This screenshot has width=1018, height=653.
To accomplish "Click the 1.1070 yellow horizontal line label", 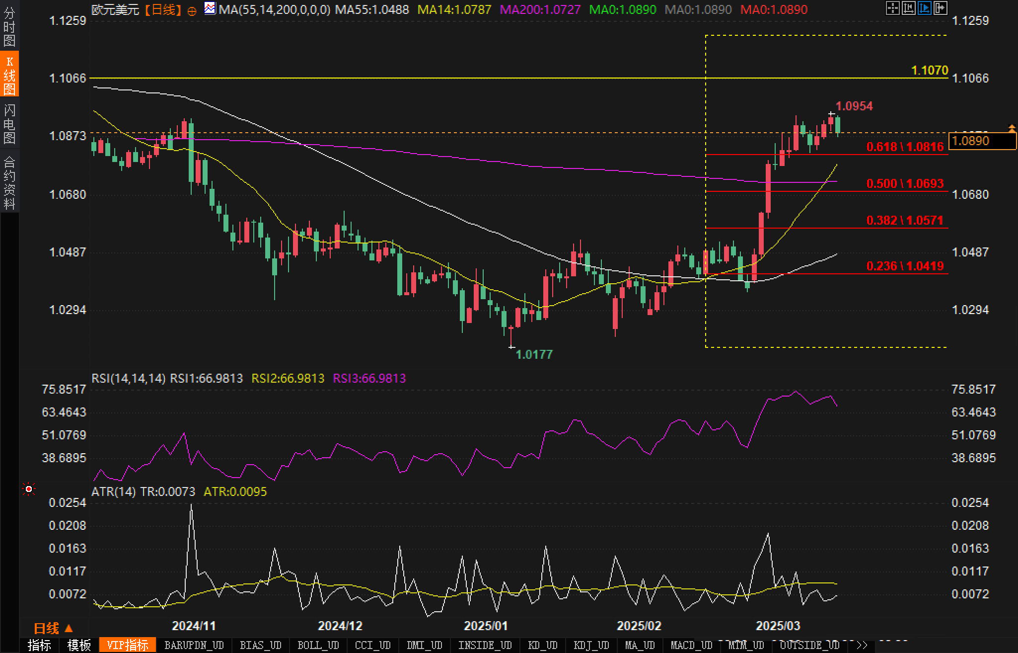I will pos(930,71).
